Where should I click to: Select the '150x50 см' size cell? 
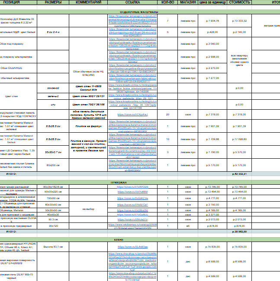pyautogui.click(x=53, y=198)
